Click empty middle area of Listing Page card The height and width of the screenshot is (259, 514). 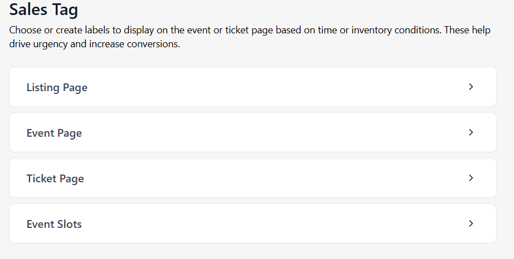[x=262, y=87]
